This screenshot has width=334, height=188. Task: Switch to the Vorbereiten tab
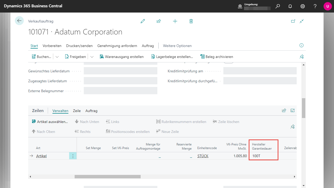pyautogui.click(x=52, y=46)
